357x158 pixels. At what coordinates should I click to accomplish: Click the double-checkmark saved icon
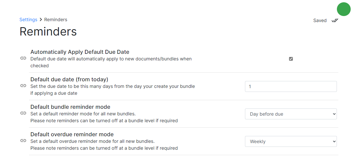335,20
